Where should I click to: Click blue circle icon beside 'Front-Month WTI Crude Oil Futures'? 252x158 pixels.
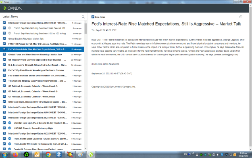pyautogui.click(x=10, y=144)
